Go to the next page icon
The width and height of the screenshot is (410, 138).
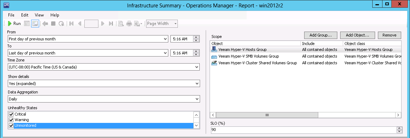(x=103, y=24)
